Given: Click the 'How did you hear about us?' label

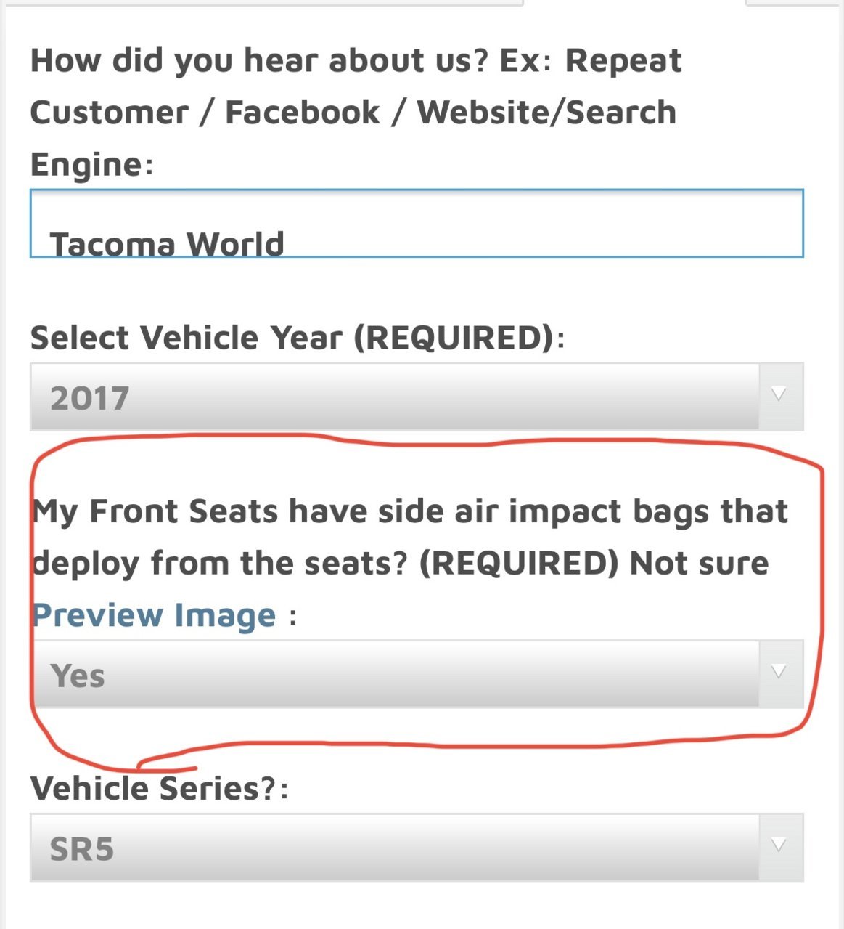Looking at the screenshot, I should [259, 60].
